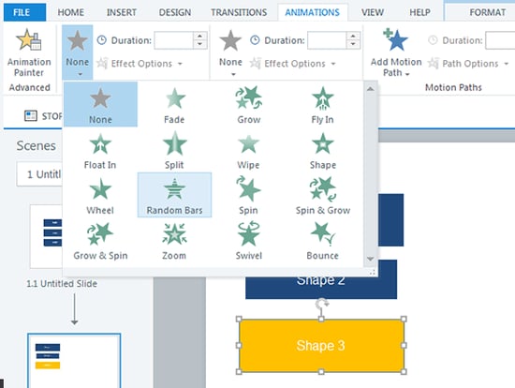Increase entrance Duration with up arrow
The width and height of the screenshot is (515, 388).
pyautogui.click(x=200, y=36)
